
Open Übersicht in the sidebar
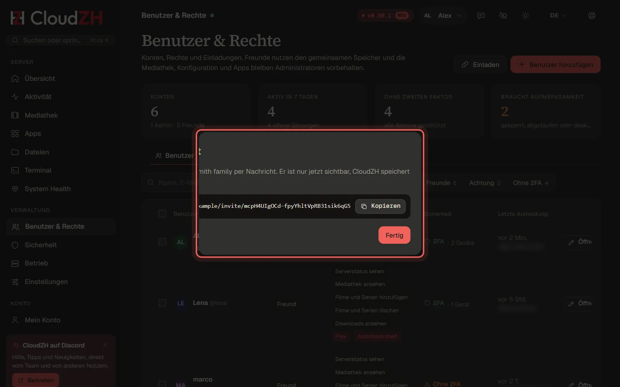tap(61, 79)
